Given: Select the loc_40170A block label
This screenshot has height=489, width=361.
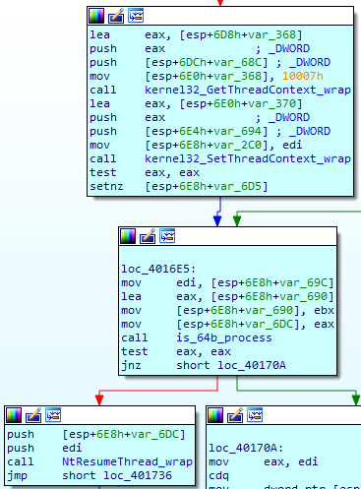Looking at the screenshot, I should (x=246, y=448).
